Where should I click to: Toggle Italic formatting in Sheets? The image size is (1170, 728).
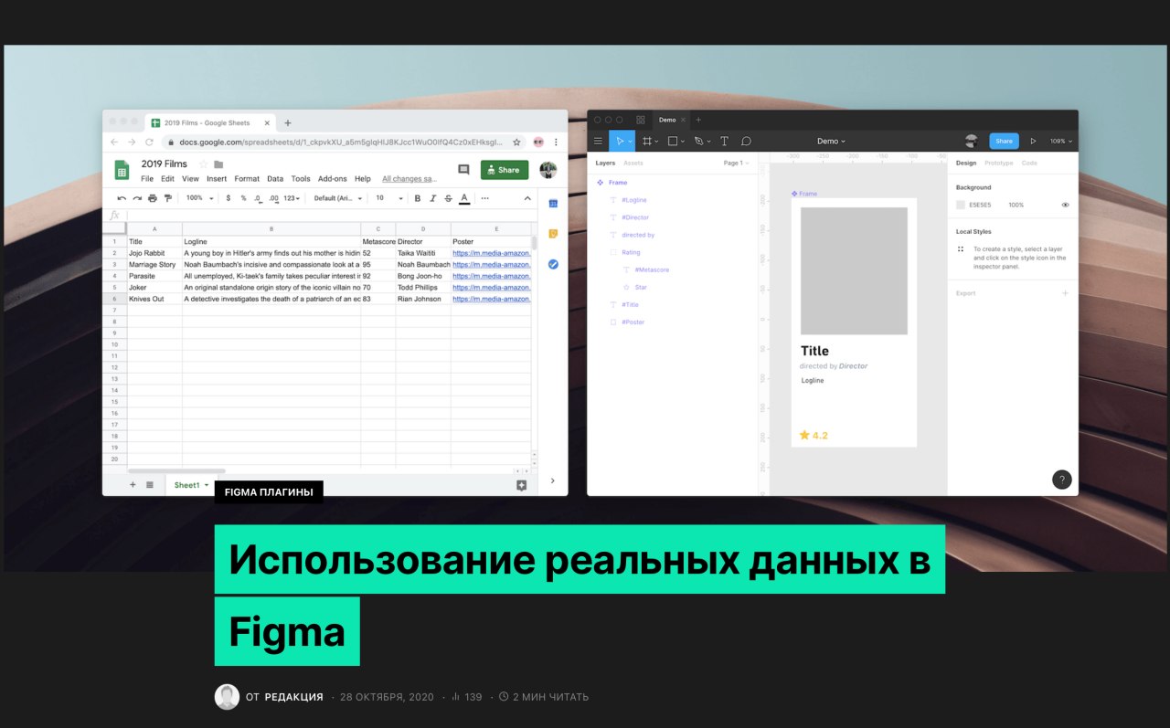click(x=432, y=198)
